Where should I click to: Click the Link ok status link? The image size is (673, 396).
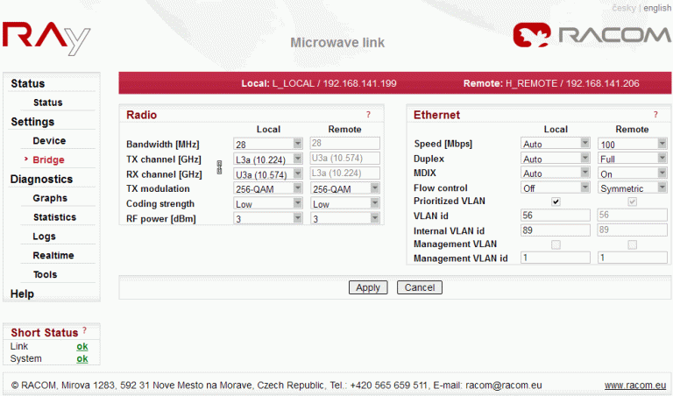coord(82,346)
